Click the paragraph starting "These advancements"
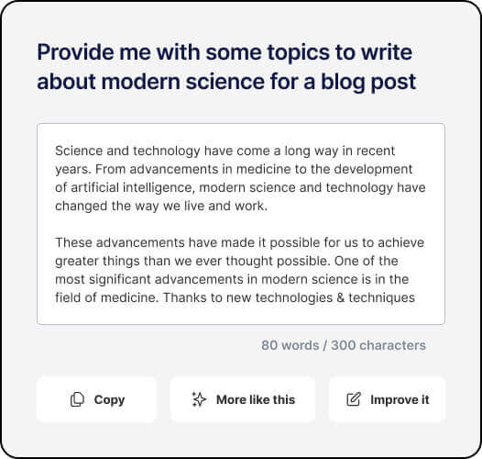This screenshot has height=459, width=482. [240, 270]
